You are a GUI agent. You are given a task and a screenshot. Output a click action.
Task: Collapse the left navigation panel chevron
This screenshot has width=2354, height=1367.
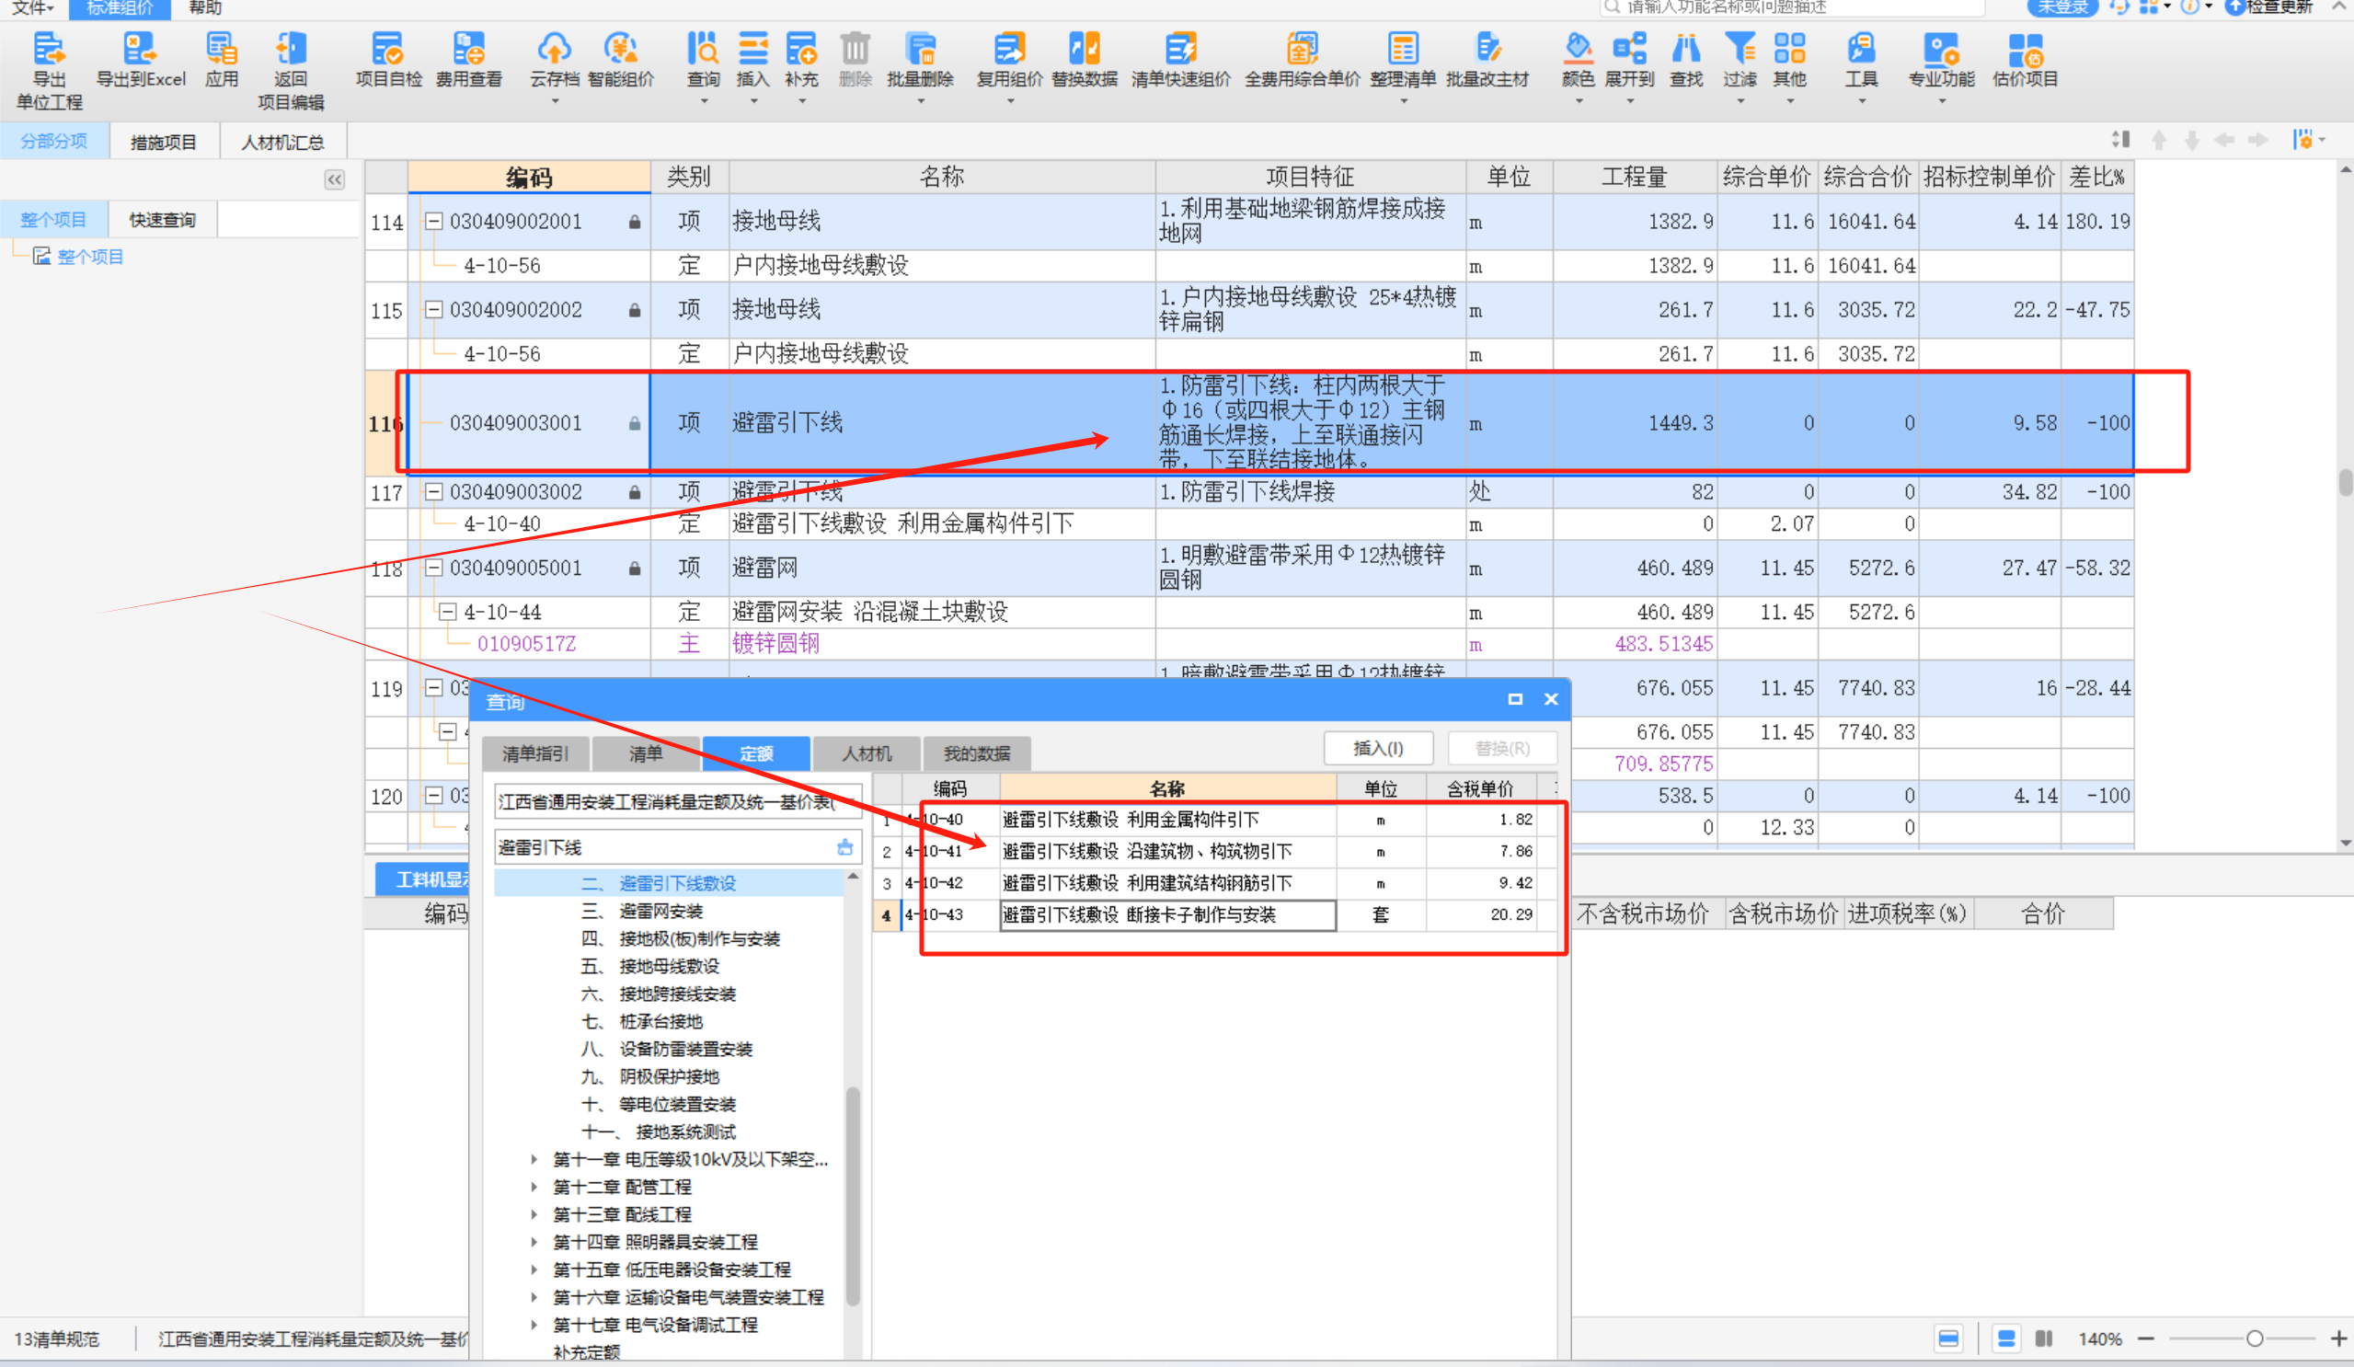335,179
